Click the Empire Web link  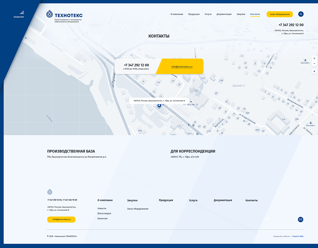click(x=298, y=236)
